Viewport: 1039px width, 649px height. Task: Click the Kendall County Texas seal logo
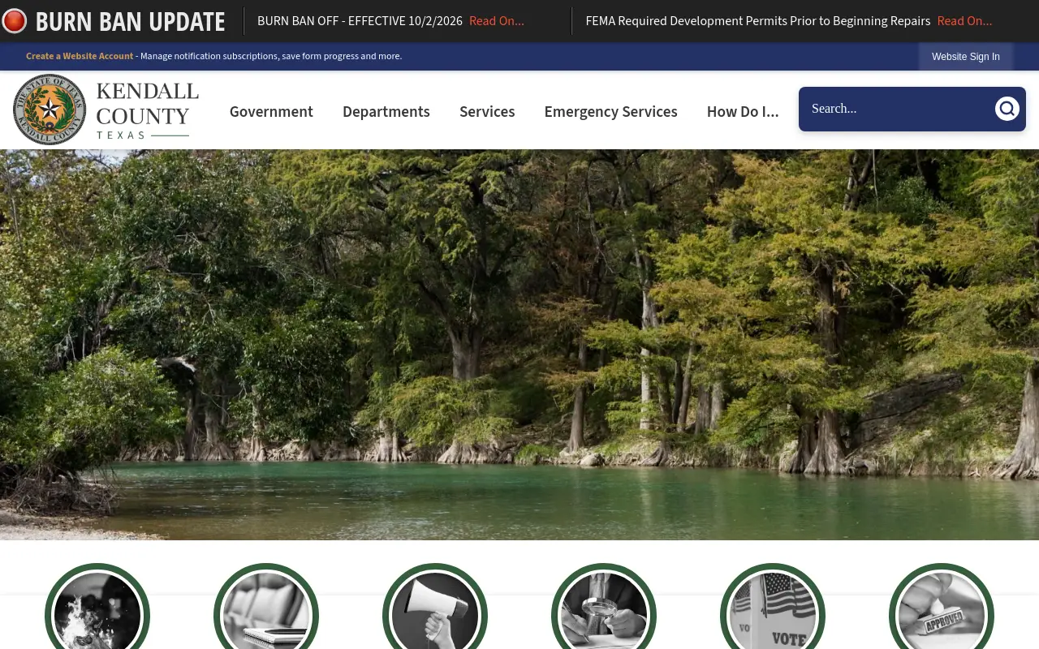point(106,110)
